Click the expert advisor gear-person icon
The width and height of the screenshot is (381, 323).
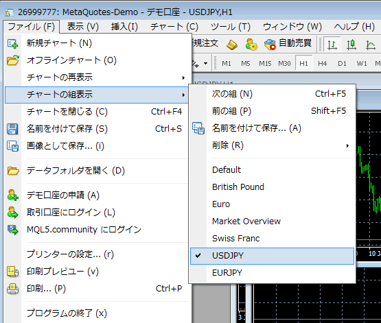point(251,45)
